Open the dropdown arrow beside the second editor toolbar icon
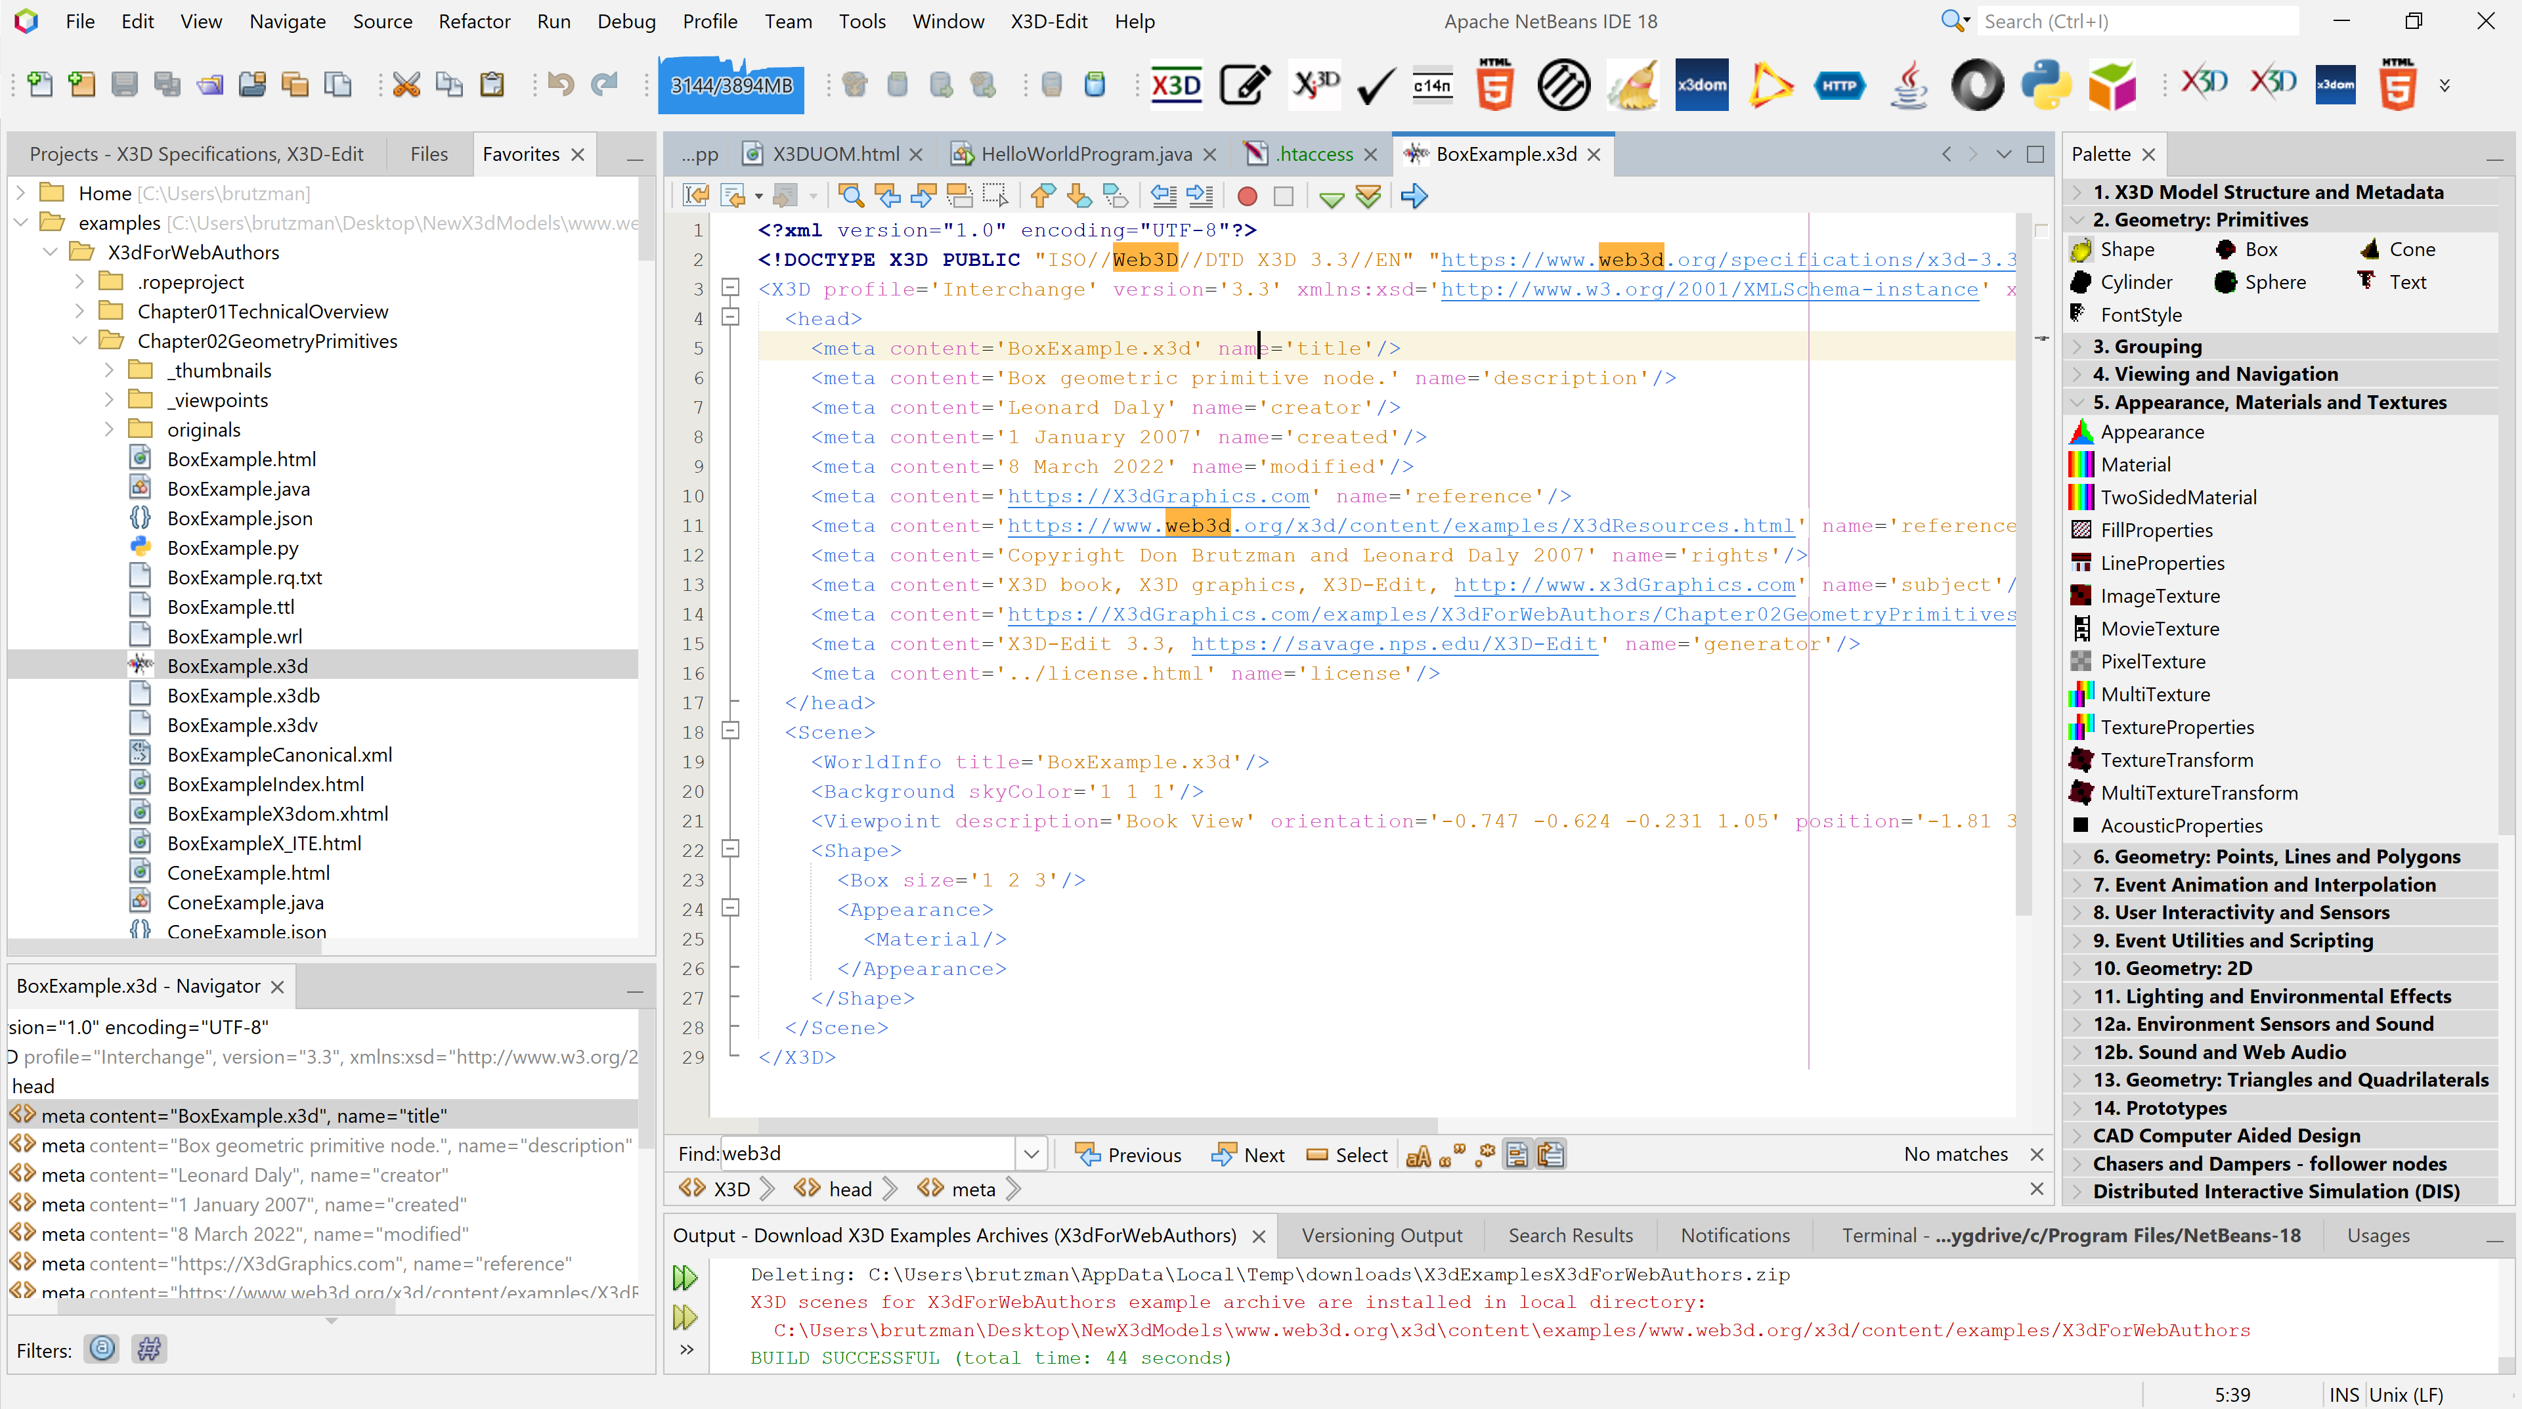Screen dimensions: 2522x1409 coord(759,197)
